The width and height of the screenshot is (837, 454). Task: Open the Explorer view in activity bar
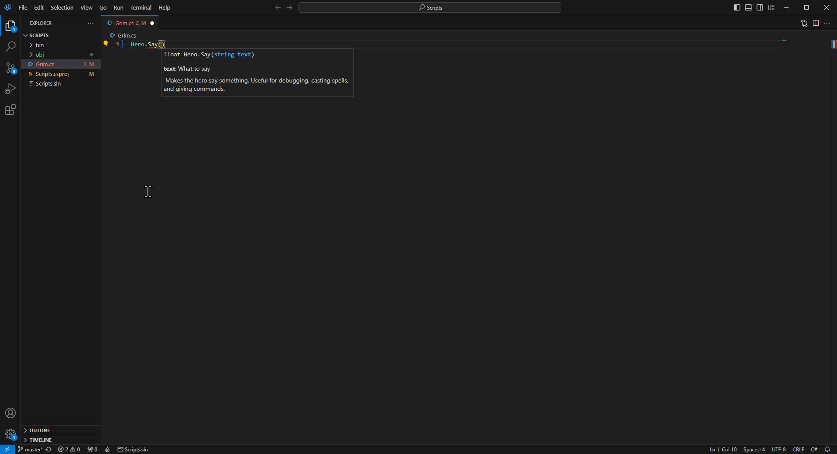(10, 26)
